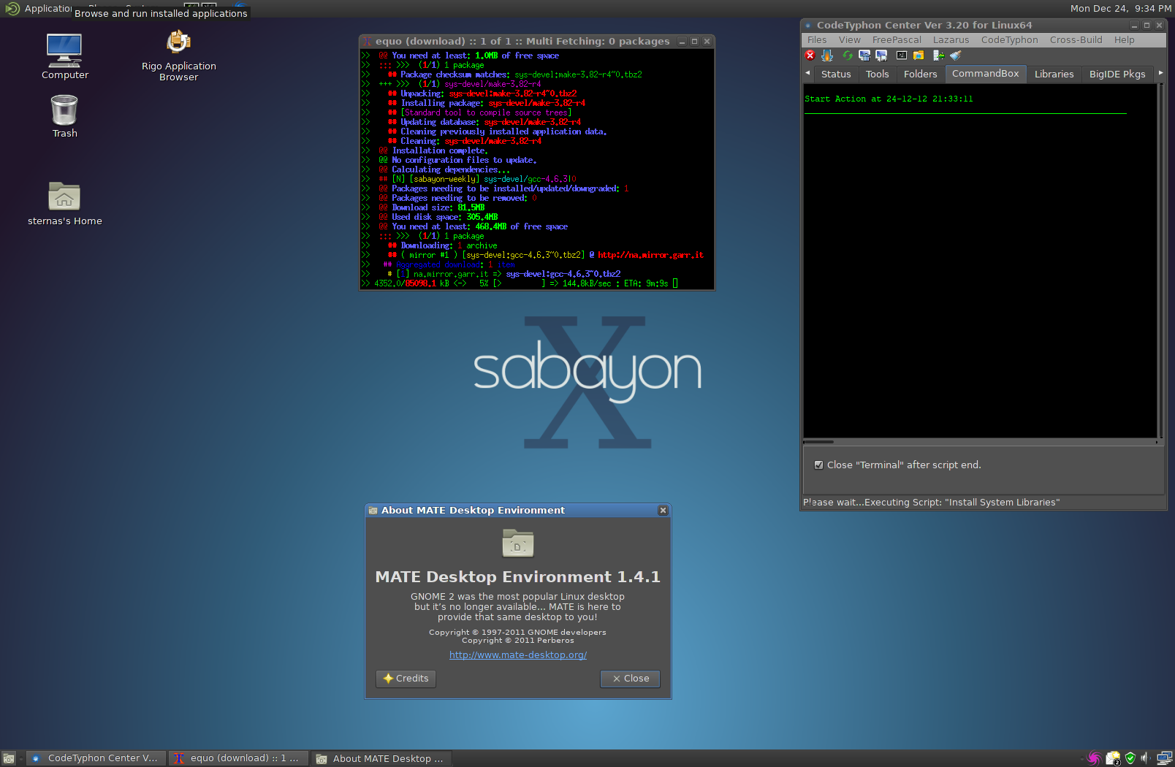Click the green refresh arrows toolbar icon
Image resolution: width=1175 pixels, height=767 pixels.
point(848,56)
